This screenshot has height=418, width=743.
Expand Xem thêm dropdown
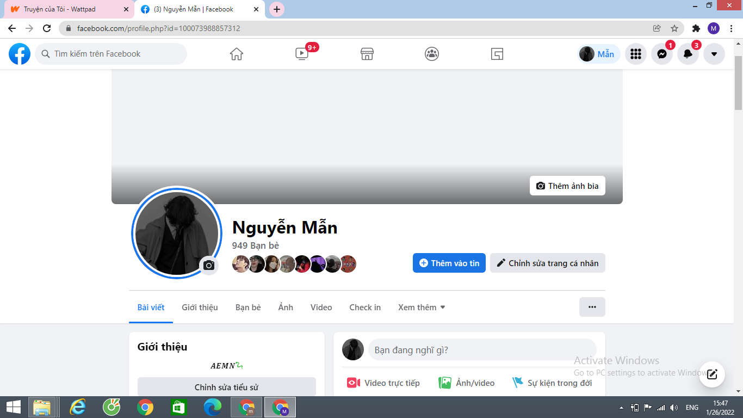coord(422,308)
